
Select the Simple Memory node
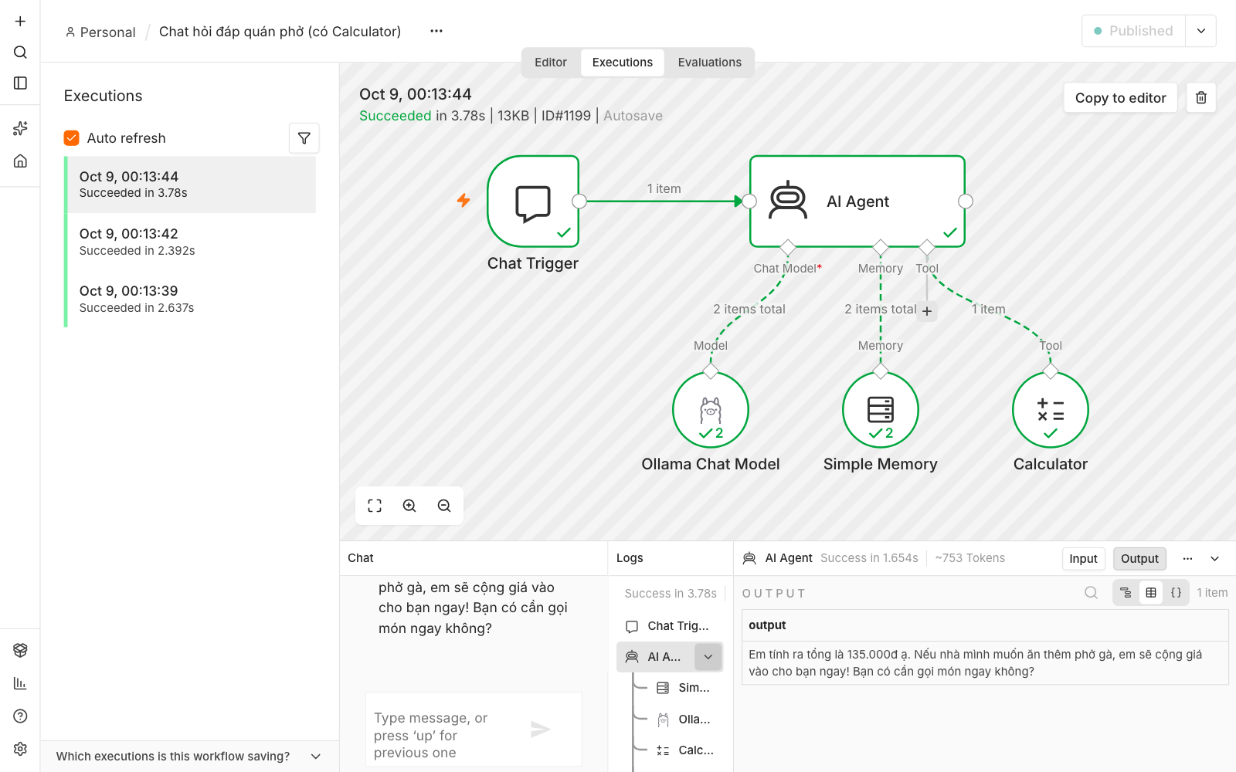[x=881, y=410]
